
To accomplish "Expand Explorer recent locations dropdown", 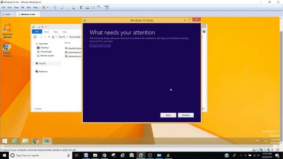I will point(45,37).
